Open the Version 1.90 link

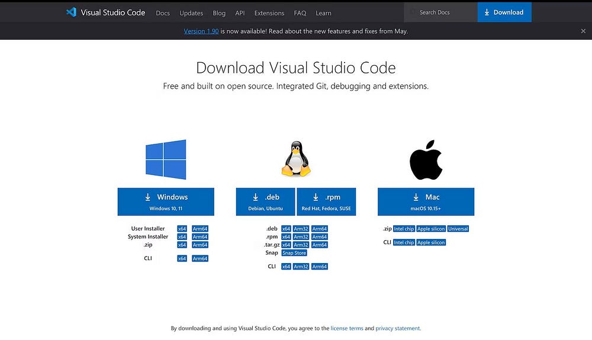pyautogui.click(x=201, y=31)
